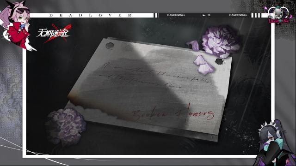
Task: Click the loose purple petal beside the top carnation
Action: (x=193, y=46)
